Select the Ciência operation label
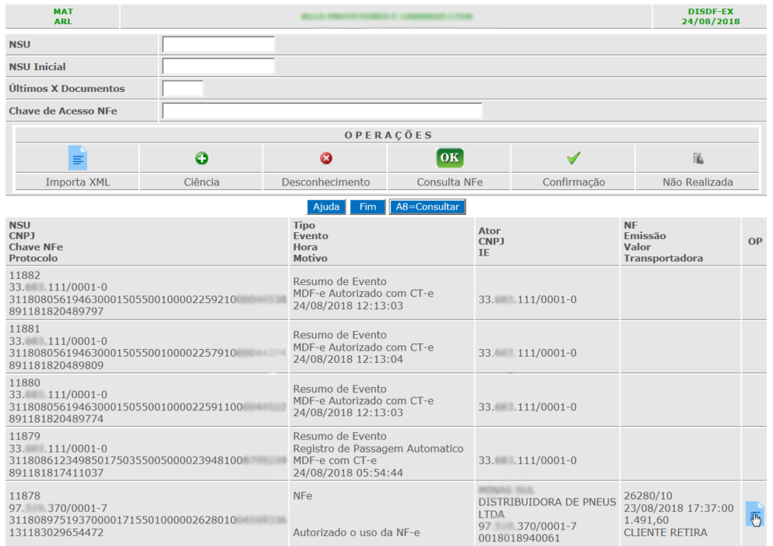This screenshot has width=773, height=546. (x=202, y=182)
